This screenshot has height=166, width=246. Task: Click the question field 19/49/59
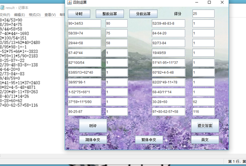click(168, 53)
